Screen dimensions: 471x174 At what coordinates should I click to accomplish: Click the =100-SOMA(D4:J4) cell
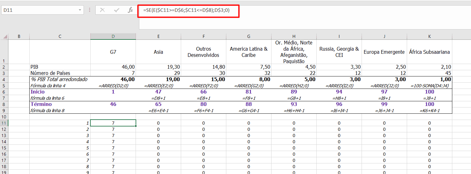point(430,86)
